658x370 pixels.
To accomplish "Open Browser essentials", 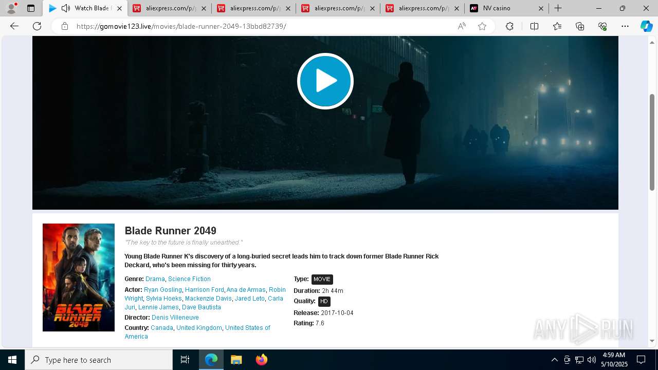I will pyautogui.click(x=602, y=26).
